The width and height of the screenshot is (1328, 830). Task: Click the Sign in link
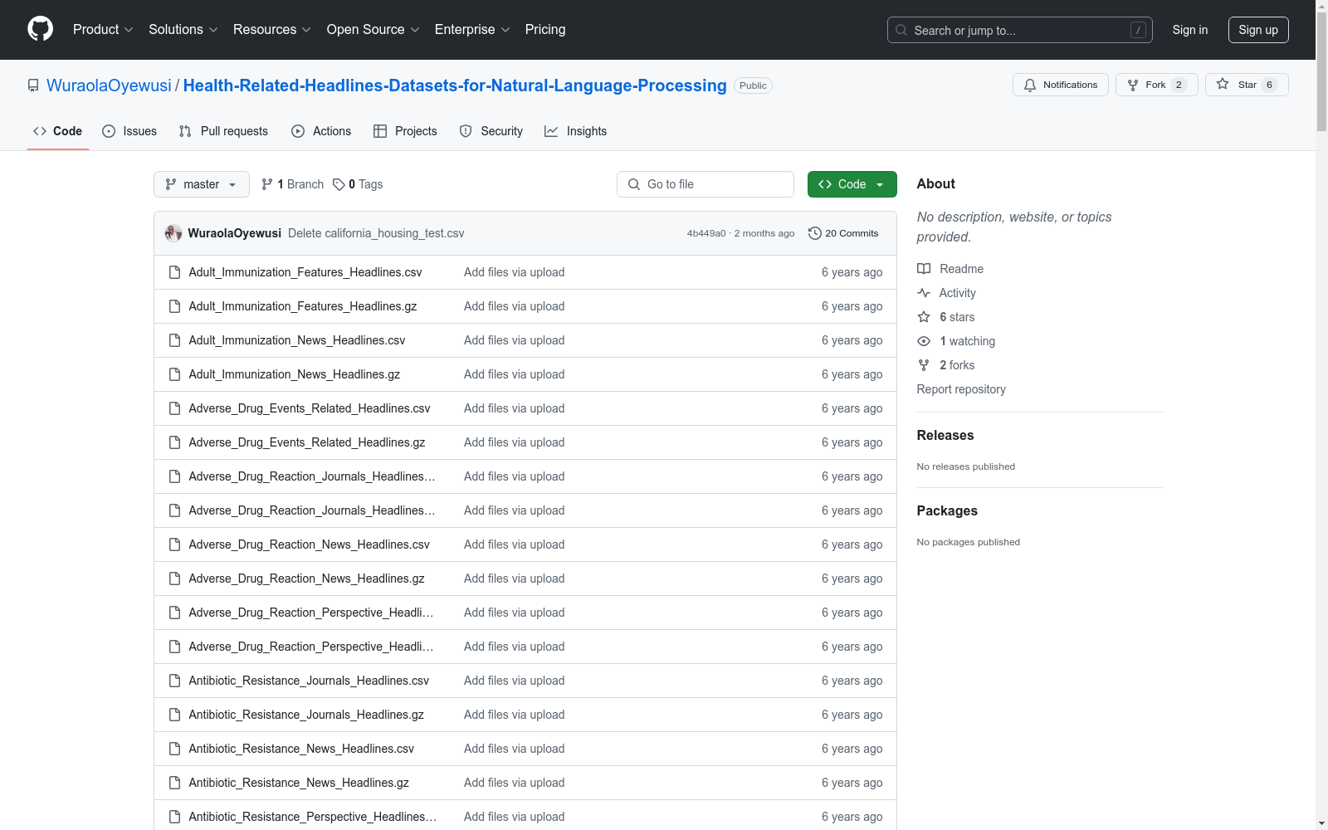click(1190, 30)
